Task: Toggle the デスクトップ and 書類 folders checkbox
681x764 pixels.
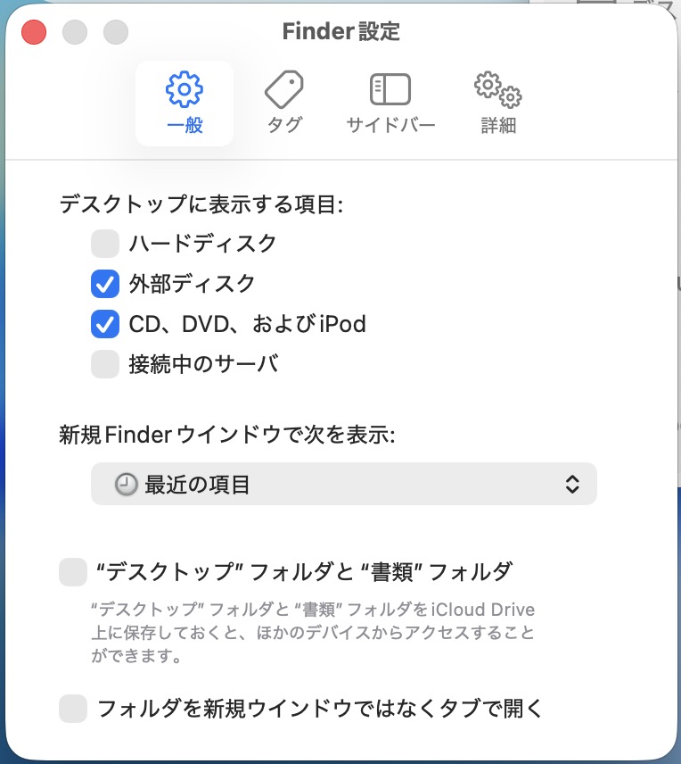Action: tap(73, 572)
